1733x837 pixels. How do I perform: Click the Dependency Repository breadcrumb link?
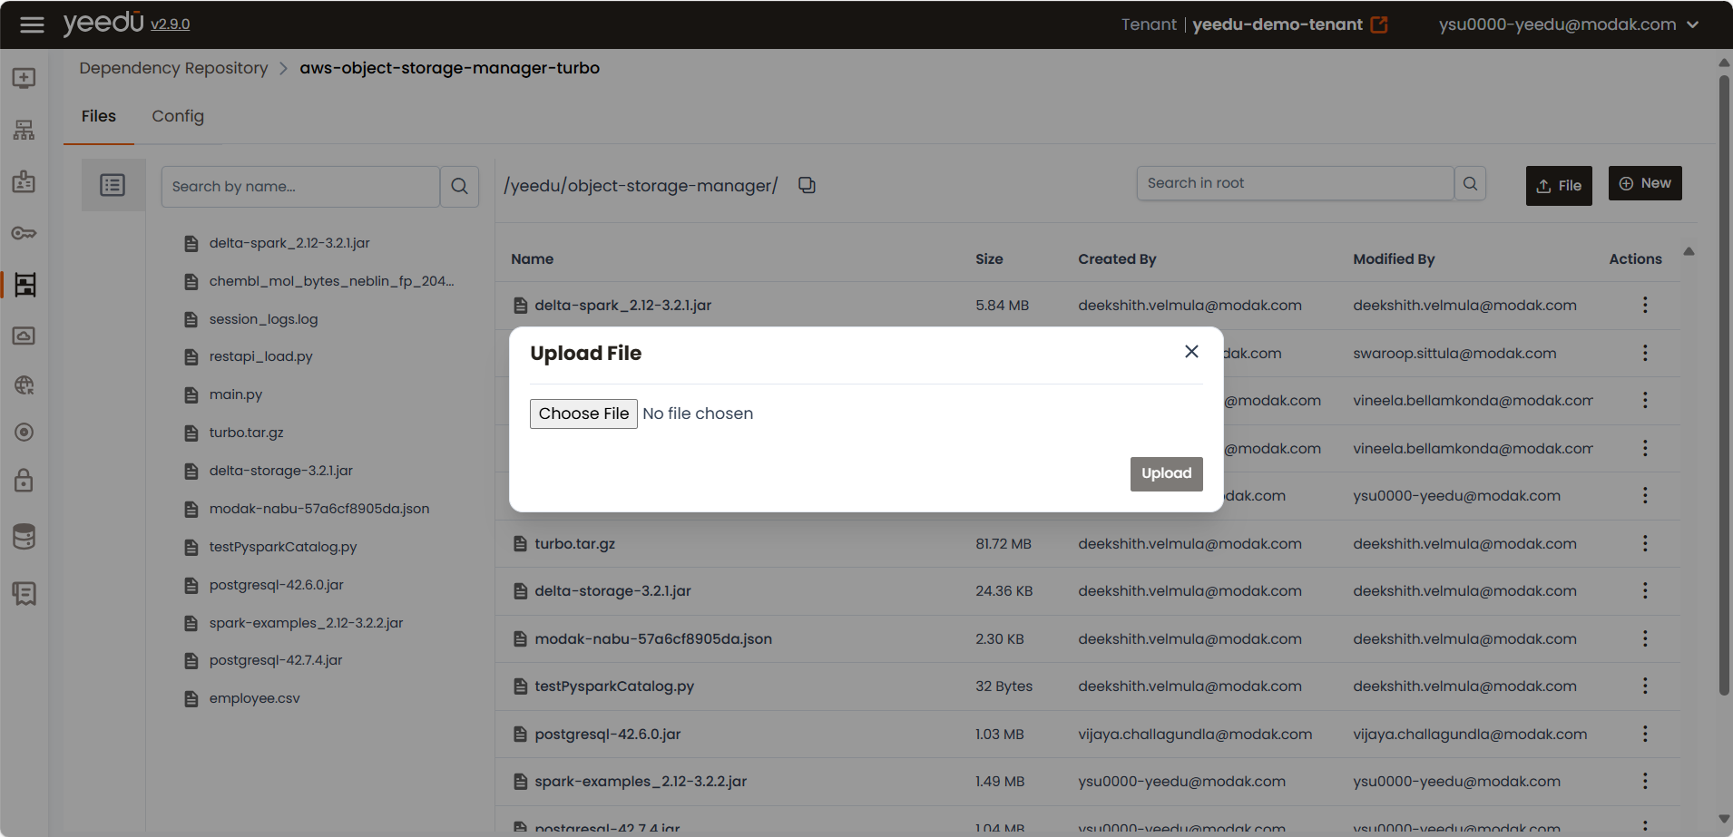pyautogui.click(x=173, y=68)
